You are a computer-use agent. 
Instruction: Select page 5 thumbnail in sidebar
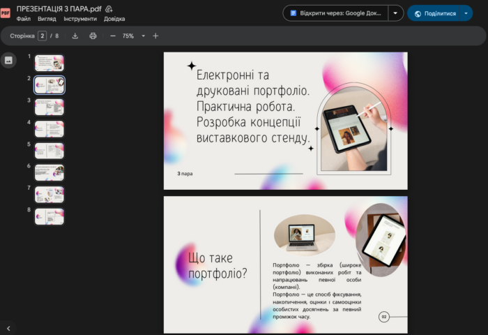49,151
